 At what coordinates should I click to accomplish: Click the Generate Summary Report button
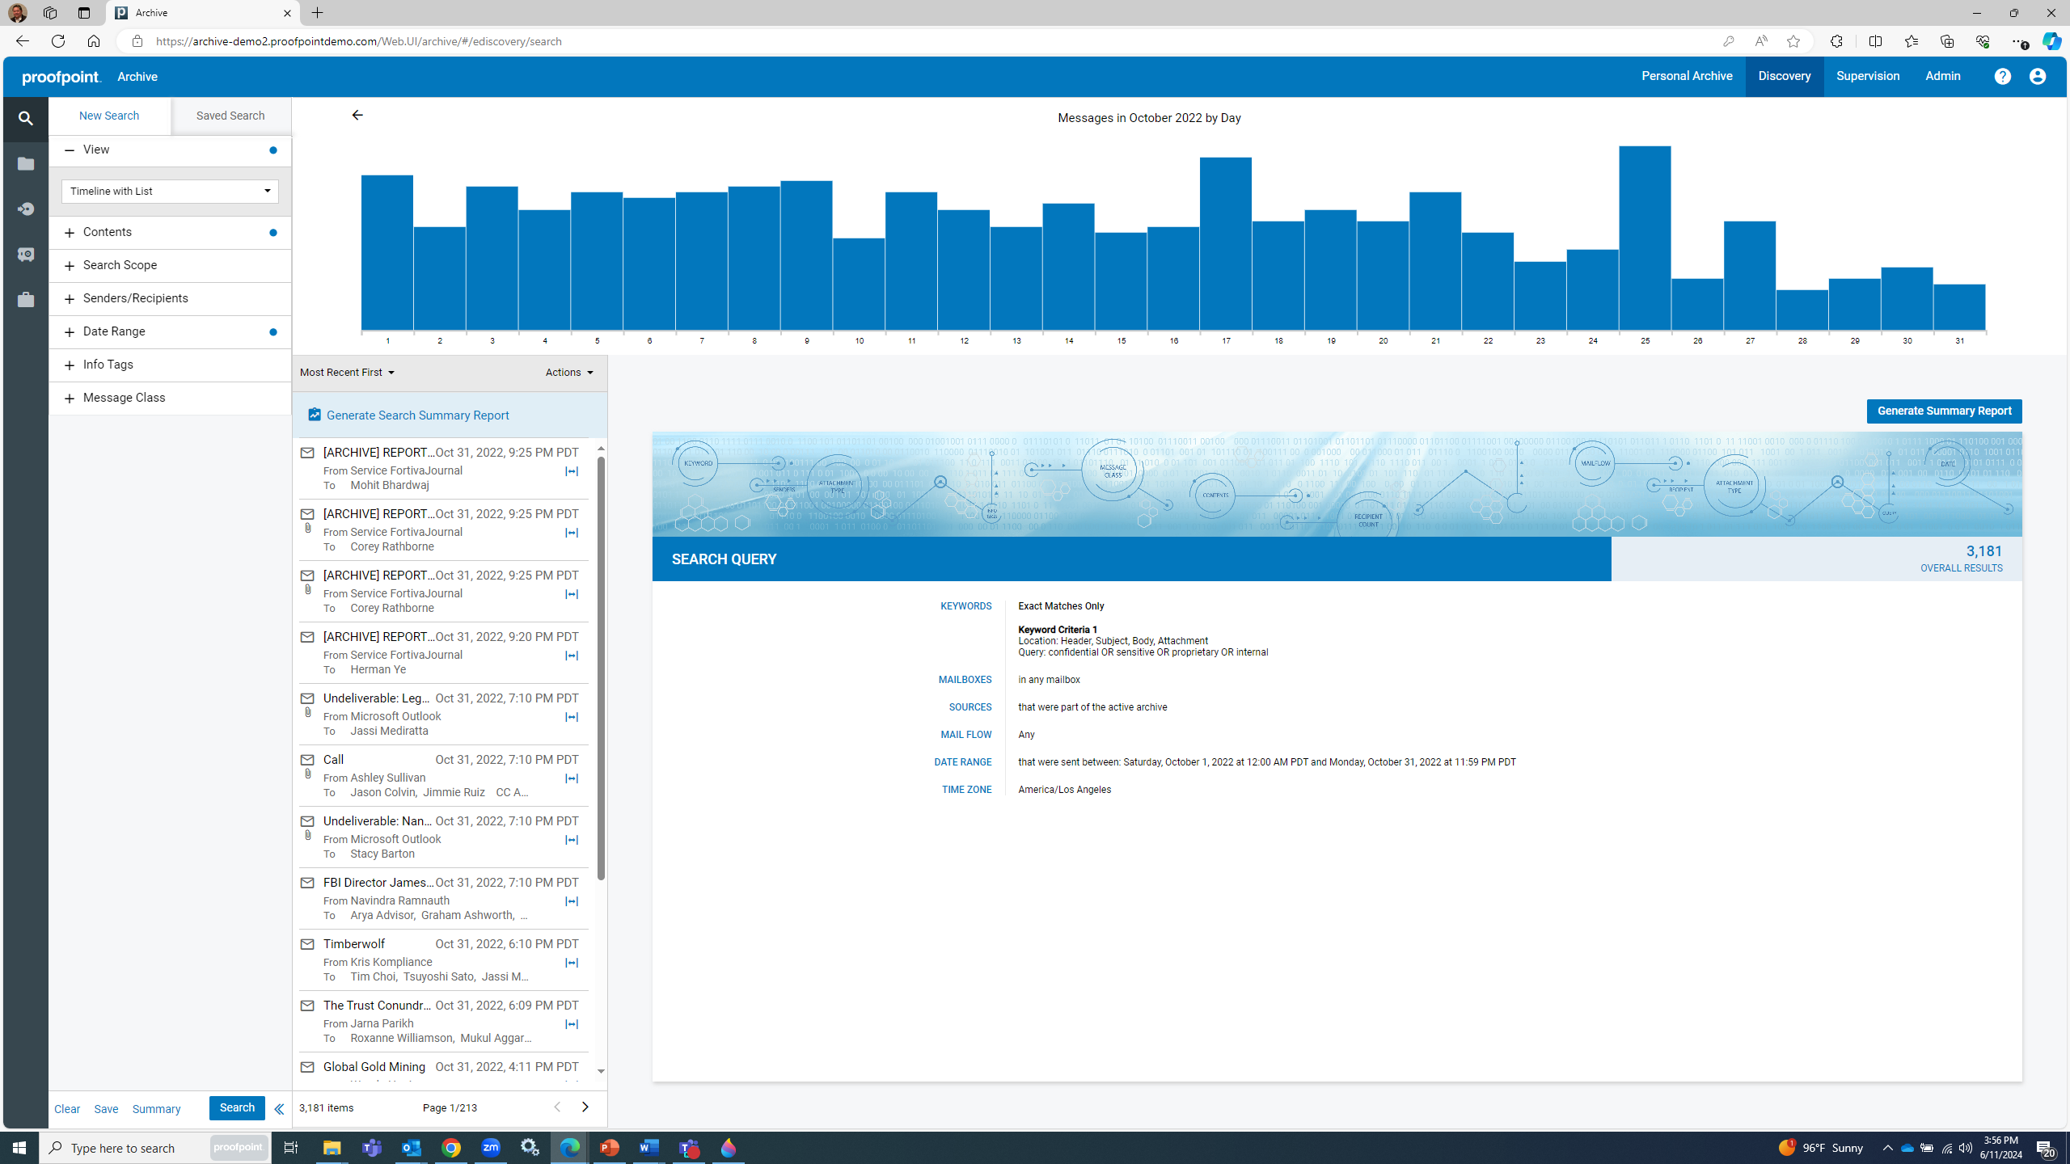pos(1944,411)
